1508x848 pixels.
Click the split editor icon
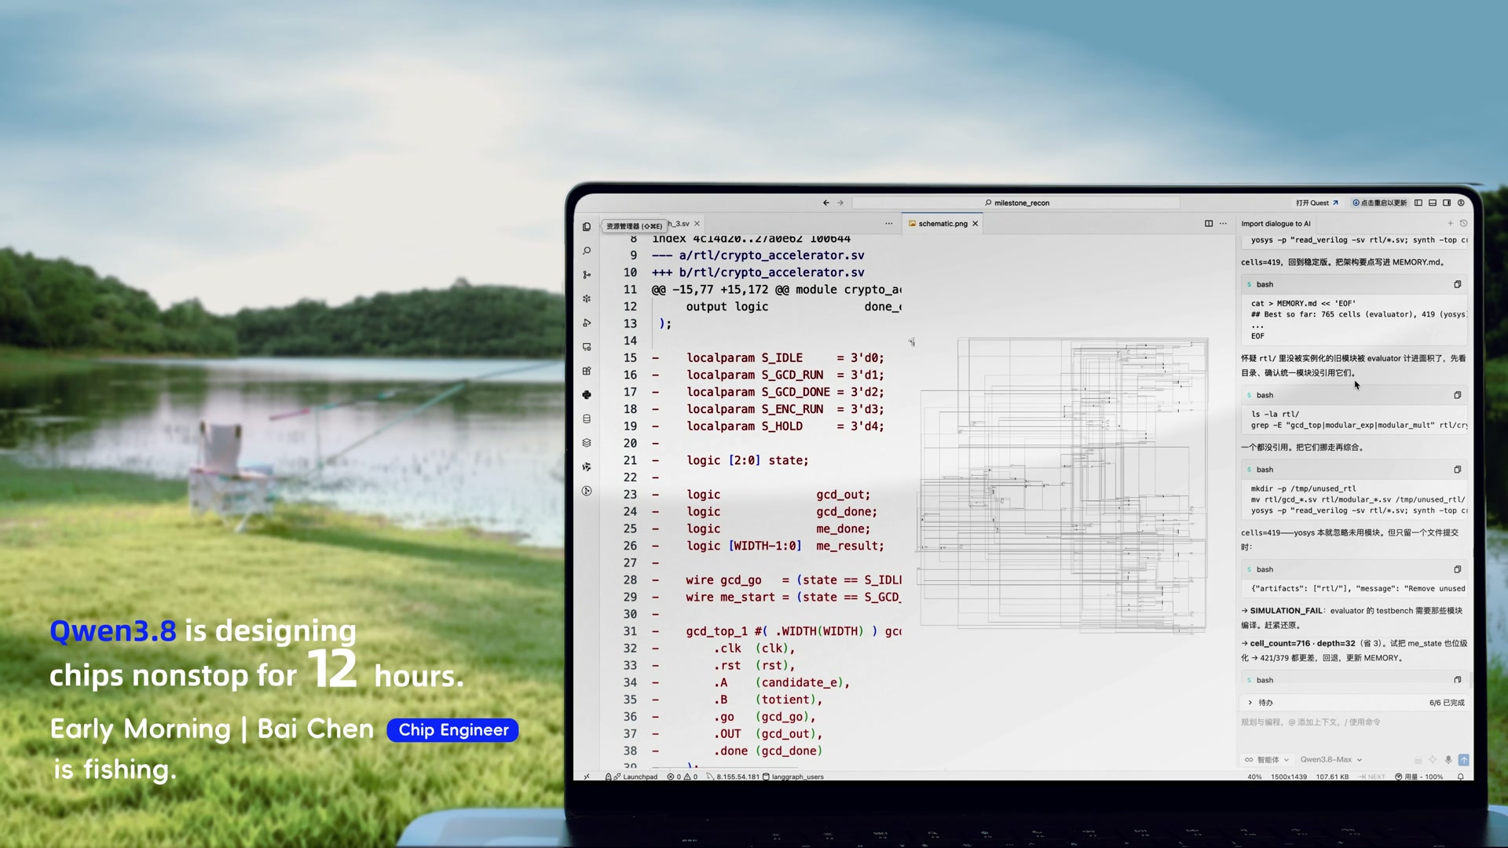1209,224
